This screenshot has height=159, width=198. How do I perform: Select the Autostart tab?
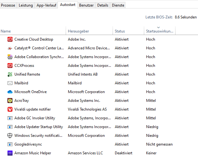click(x=68, y=5)
